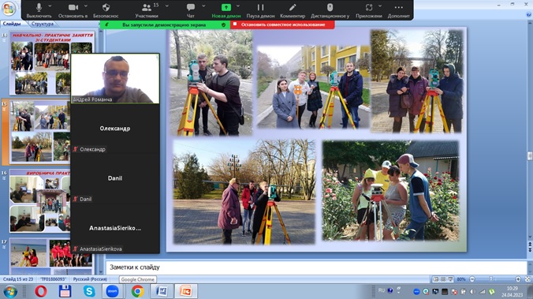533x299 pixels.
Task: Open Приложения apps button
Action: click(x=369, y=10)
